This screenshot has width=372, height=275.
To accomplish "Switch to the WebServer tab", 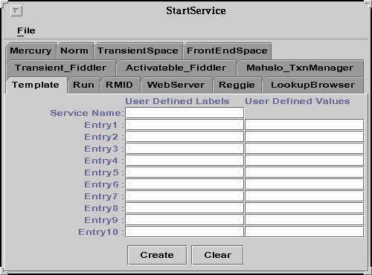I will coord(176,85).
